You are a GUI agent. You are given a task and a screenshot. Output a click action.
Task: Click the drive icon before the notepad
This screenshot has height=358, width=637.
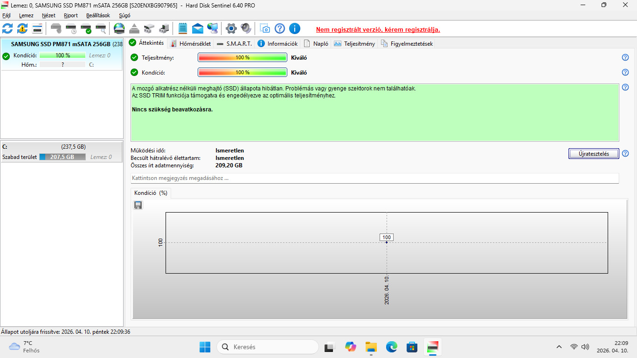pyautogui.click(x=164, y=28)
